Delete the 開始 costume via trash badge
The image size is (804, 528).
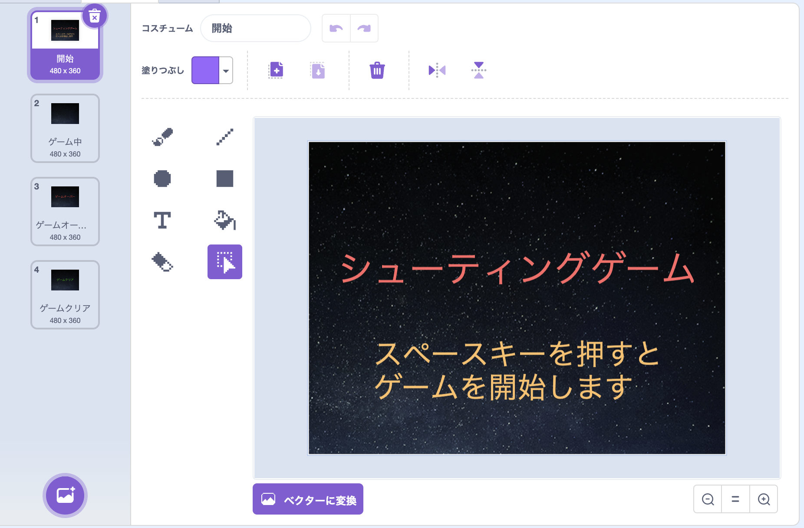[95, 15]
